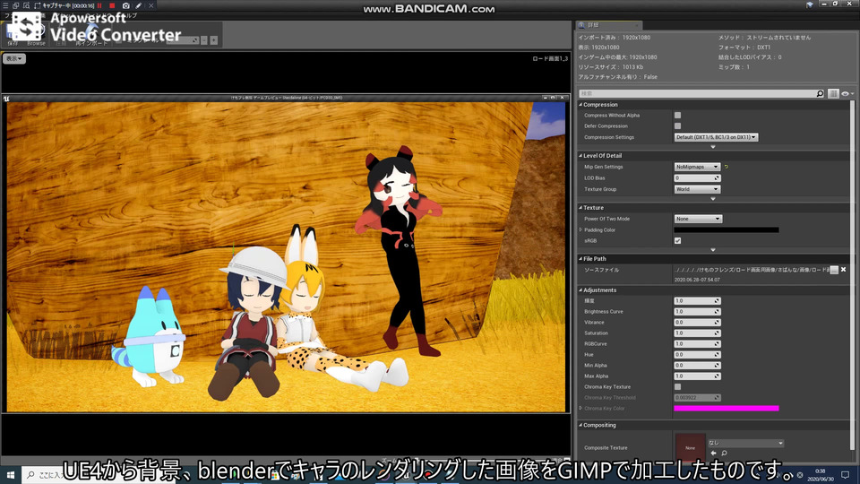Expand the Padding Color property
Screen dimensions: 860x484
[x=580, y=230]
